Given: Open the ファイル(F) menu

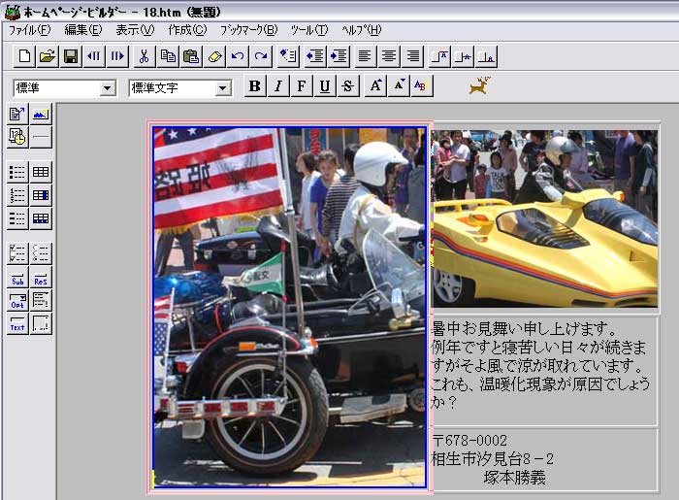Looking at the screenshot, I should click(29, 30).
